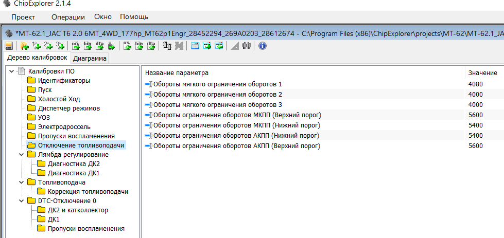Click the 'ori' export toolbar icon
The height and width of the screenshot is (238, 504).
click(76, 46)
